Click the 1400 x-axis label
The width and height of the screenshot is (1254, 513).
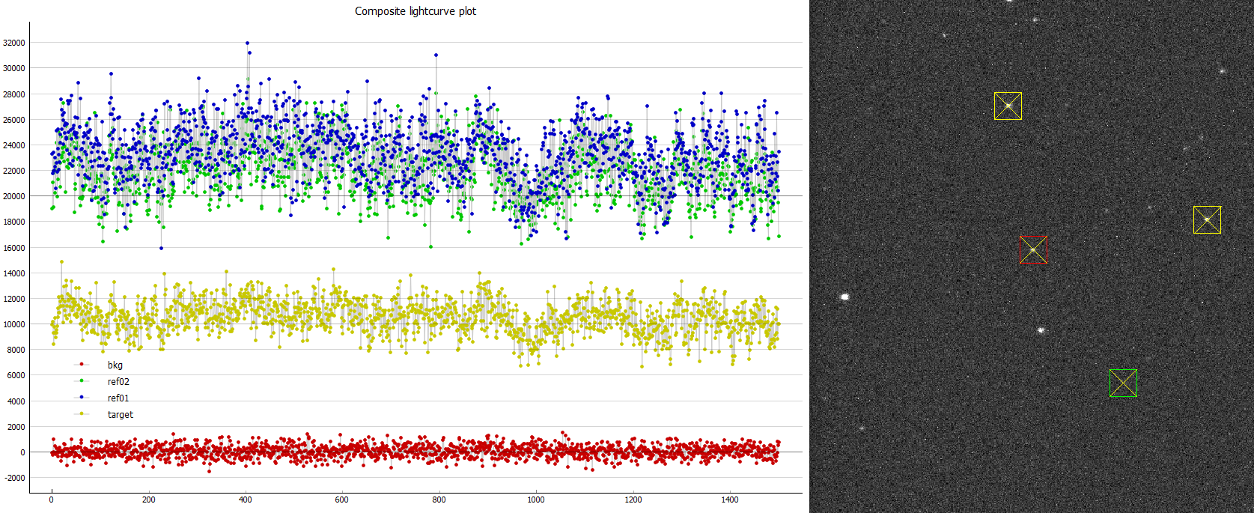click(730, 500)
